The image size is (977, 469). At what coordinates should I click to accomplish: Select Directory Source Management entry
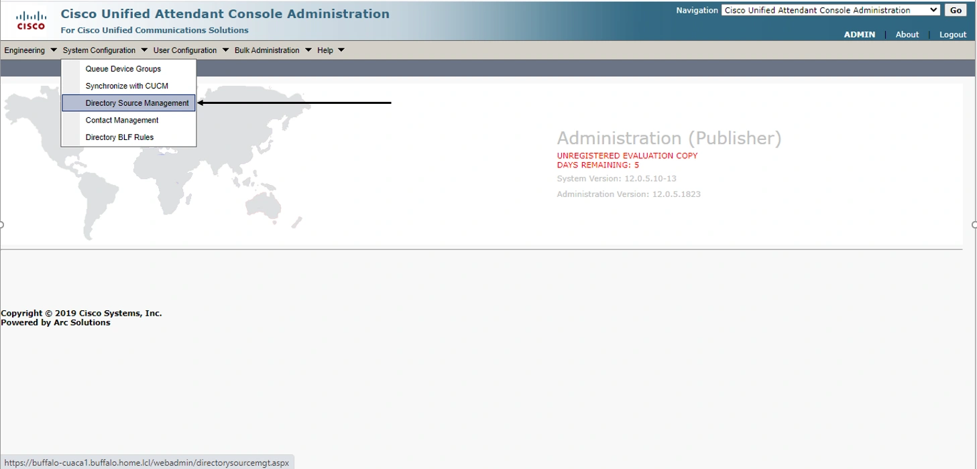tap(129, 103)
